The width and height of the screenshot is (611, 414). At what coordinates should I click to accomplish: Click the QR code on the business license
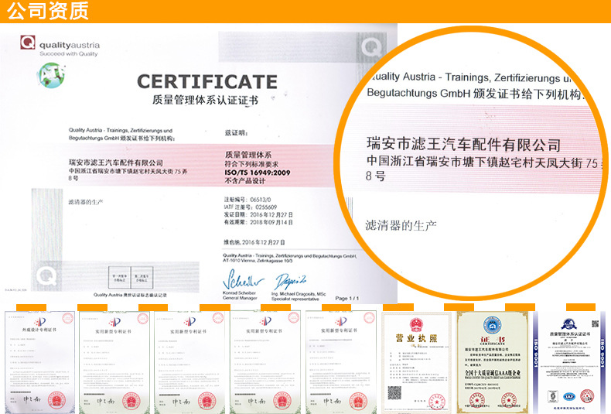click(395, 394)
